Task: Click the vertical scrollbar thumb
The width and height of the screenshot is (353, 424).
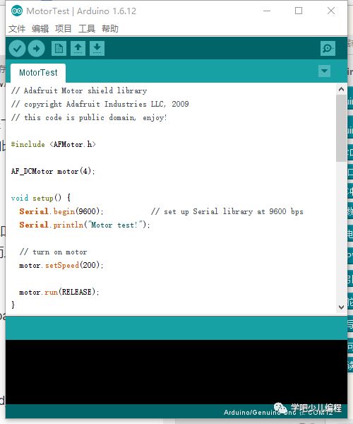Action: coord(342,128)
